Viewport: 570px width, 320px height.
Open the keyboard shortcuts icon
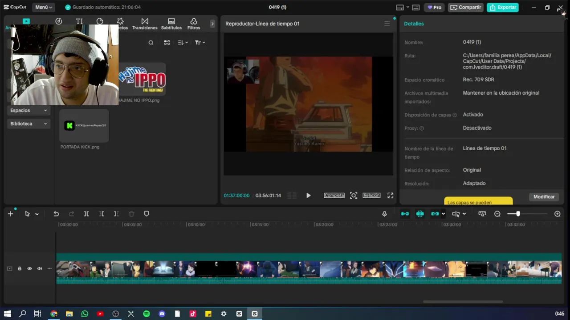click(x=416, y=7)
